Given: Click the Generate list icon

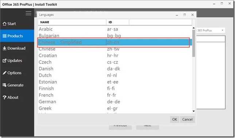Looking at the screenshot, I should 4,85.
